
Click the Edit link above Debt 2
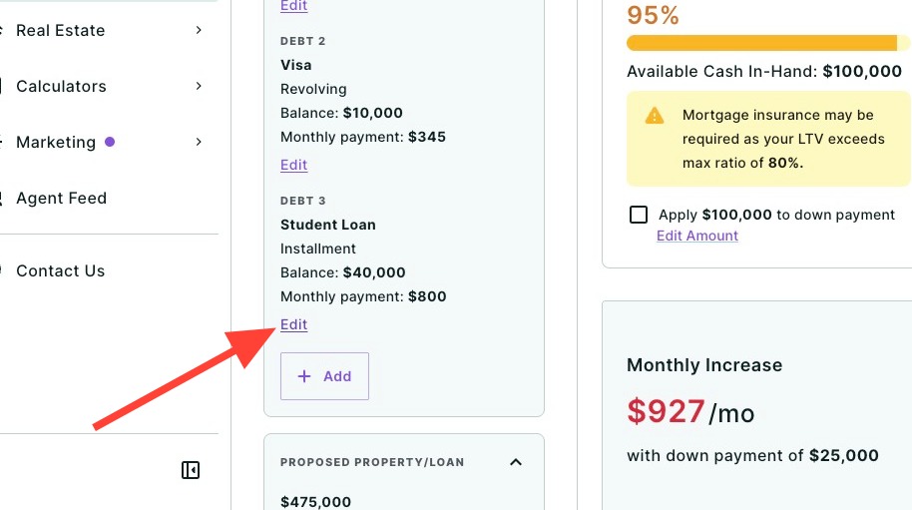pos(293,6)
